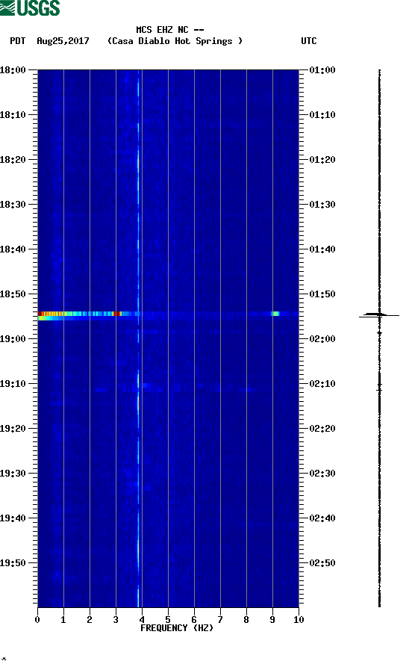Click the 18:50 PDT time label

(13, 294)
